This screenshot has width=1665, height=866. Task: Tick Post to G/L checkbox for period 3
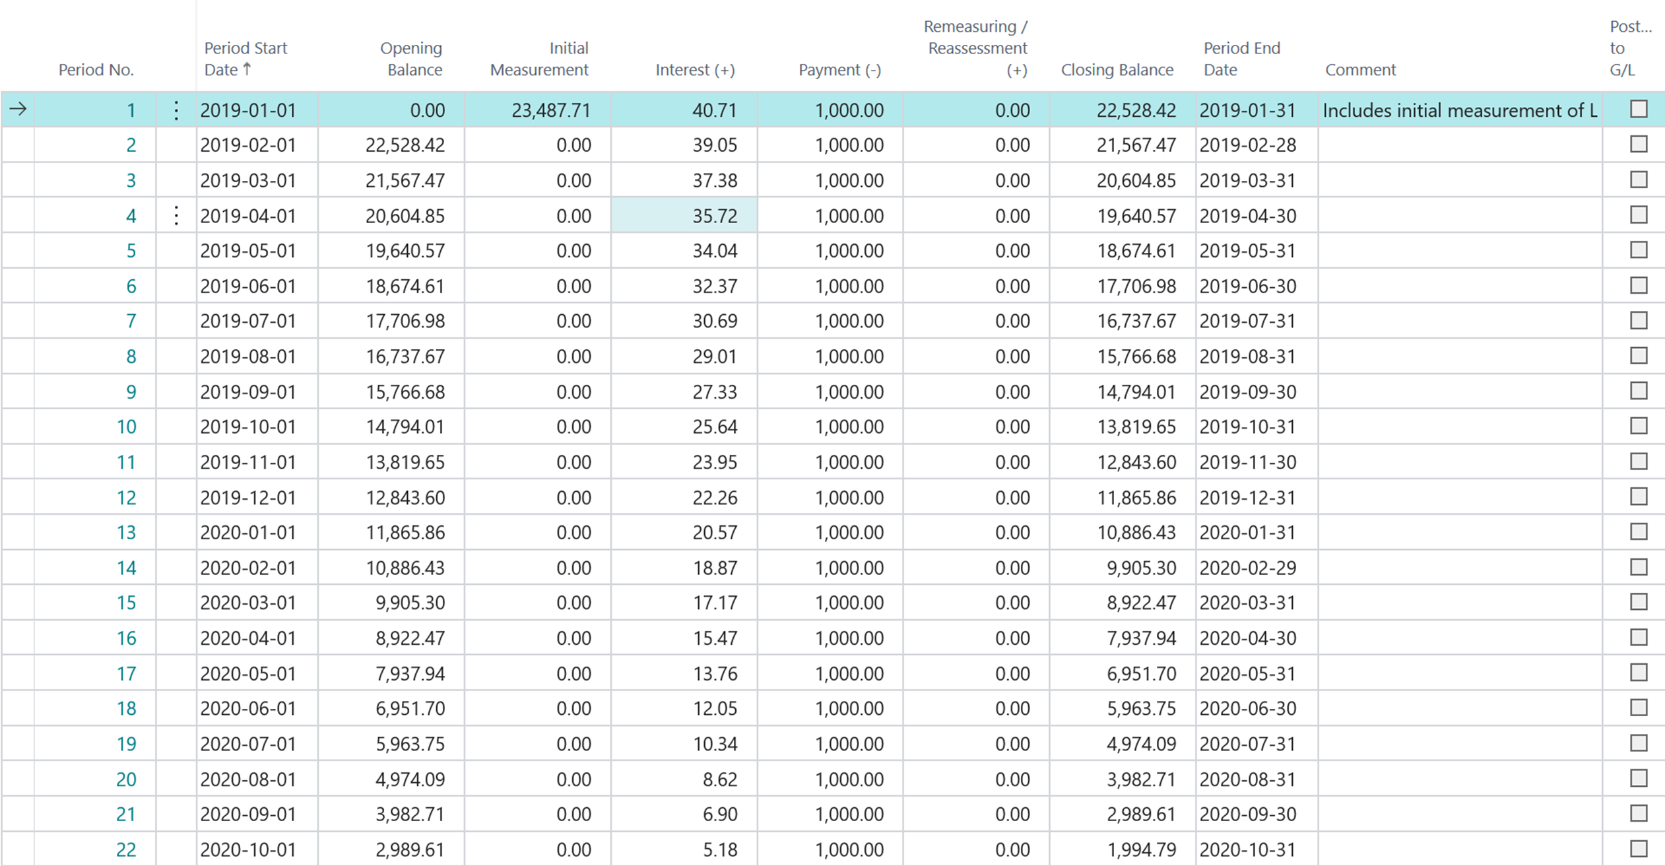tap(1639, 180)
